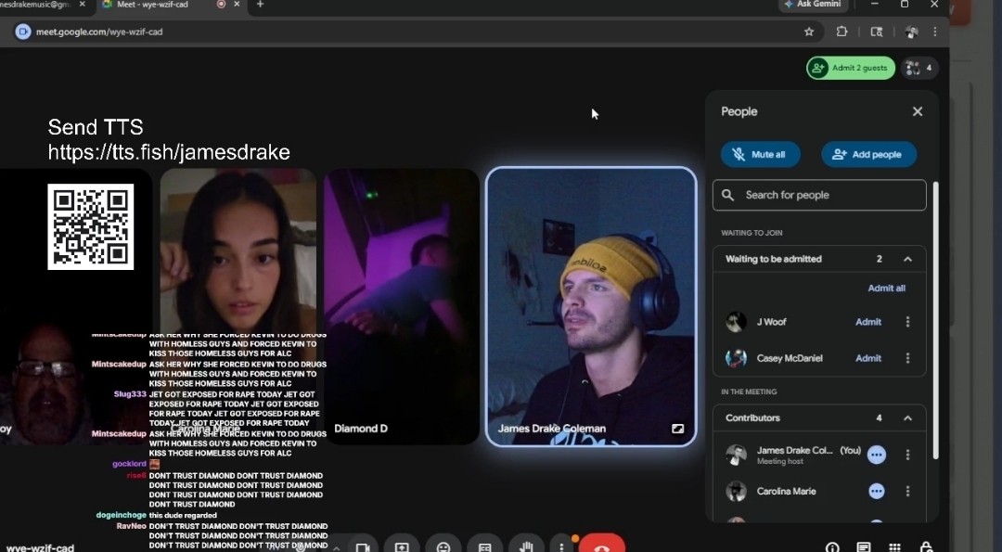This screenshot has width=1002, height=552.
Task: Click the Meeting host label
Action: tap(779, 462)
